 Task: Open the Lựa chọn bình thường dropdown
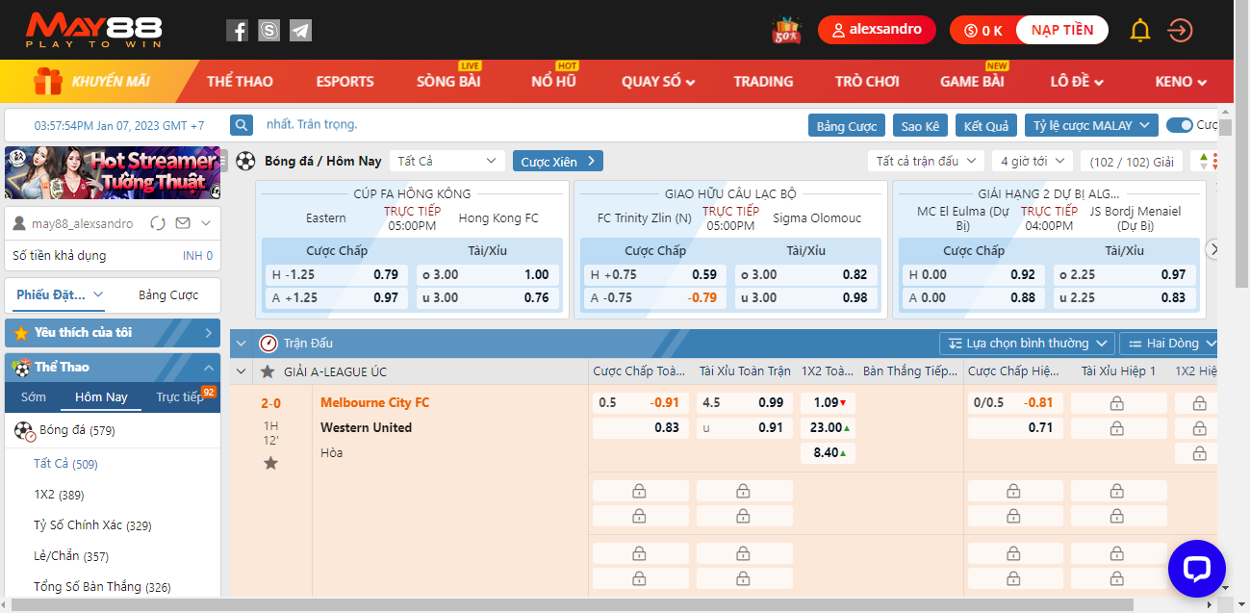(1027, 344)
